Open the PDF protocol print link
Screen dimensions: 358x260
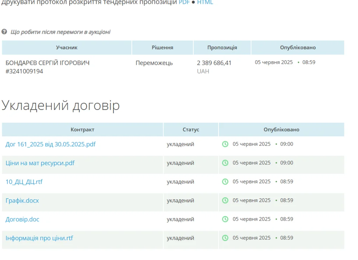(x=184, y=2)
